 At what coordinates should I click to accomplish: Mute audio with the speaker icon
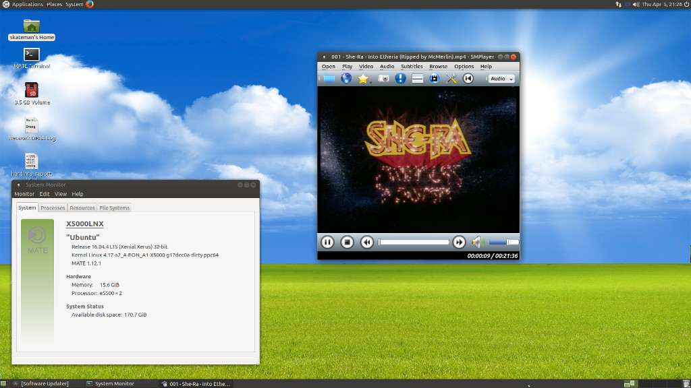[478, 242]
